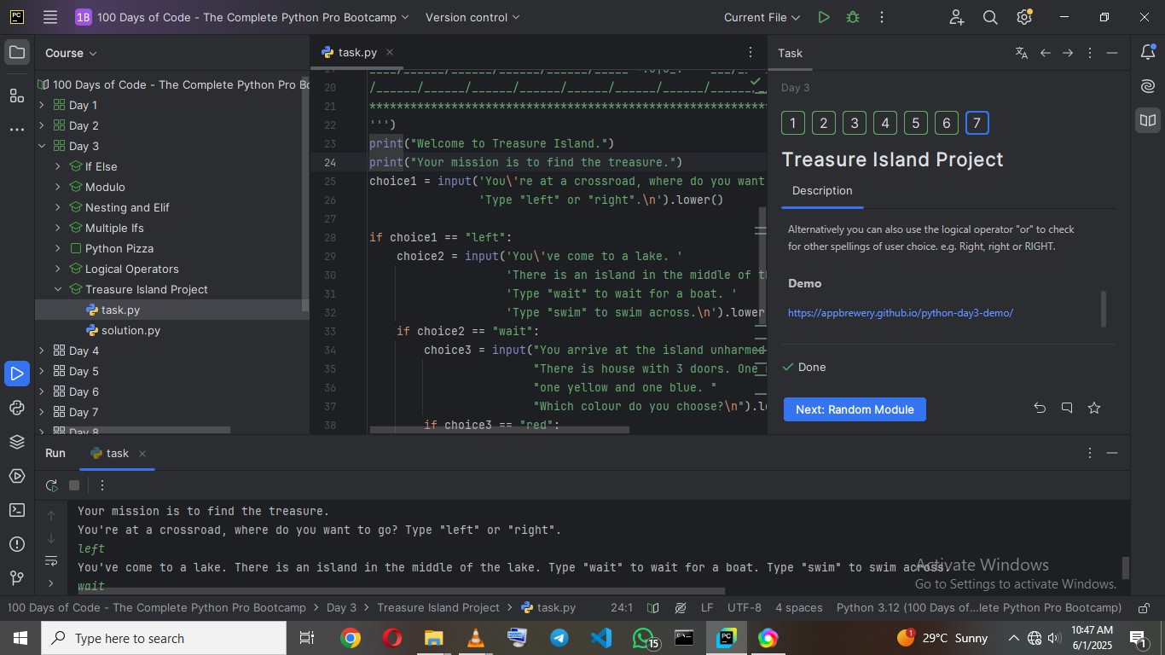This screenshot has width=1165, height=655.
Task: Select step 3 of the Day 3 task
Action: (x=854, y=123)
